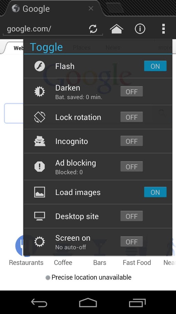This screenshot has width=176, height=314.
Task: Open the home page icon
Action: pyautogui.click(x=117, y=29)
